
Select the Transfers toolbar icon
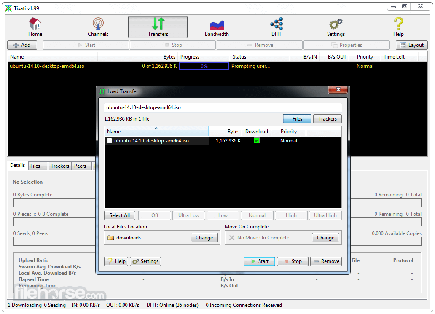(158, 24)
